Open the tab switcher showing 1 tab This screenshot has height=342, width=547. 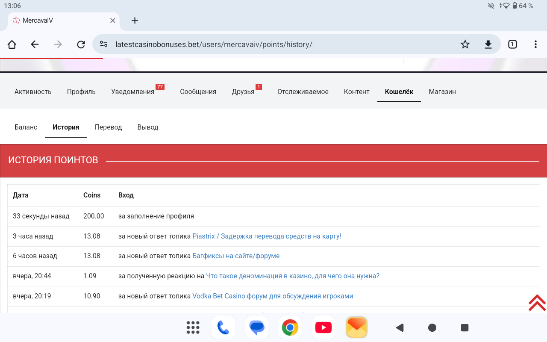[512, 44]
